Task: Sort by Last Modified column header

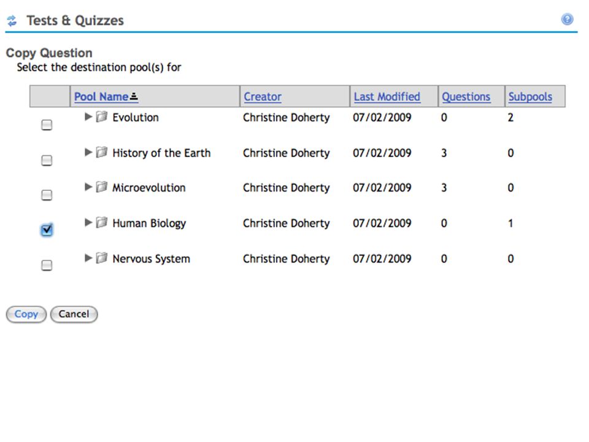Action: pos(387,96)
